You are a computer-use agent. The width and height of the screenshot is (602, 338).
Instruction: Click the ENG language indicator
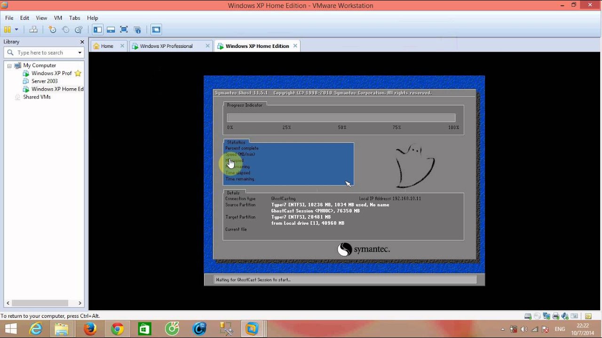[560, 330]
